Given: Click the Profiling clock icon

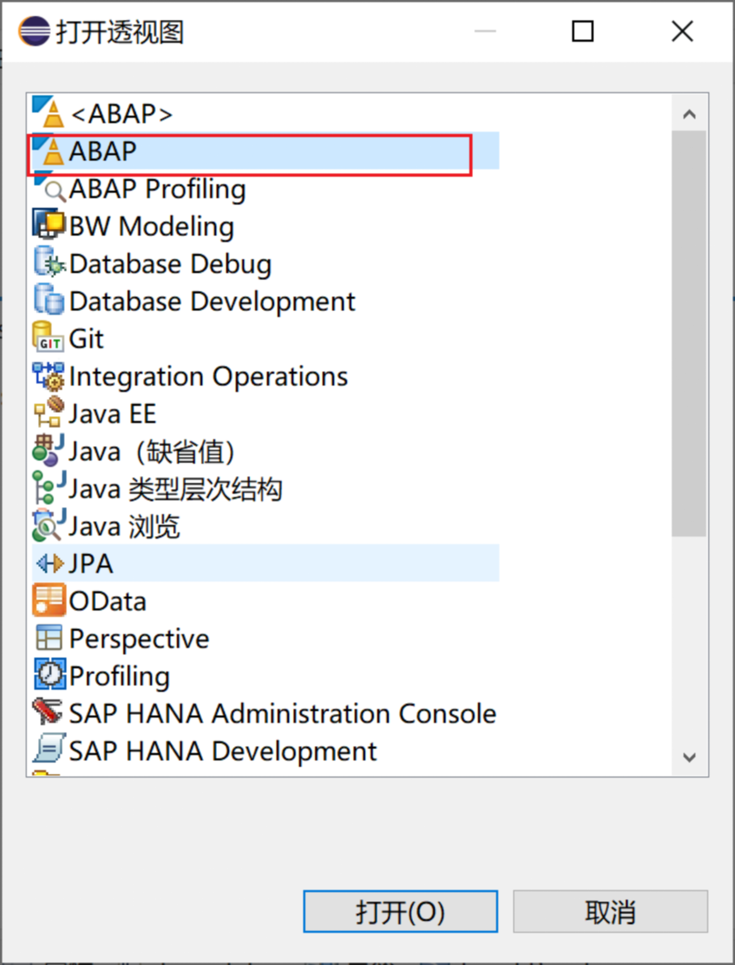Looking at the screenshot, I should pyautogui.click(x=50, y=674).
